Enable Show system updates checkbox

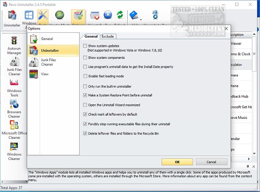coord(85,46)
